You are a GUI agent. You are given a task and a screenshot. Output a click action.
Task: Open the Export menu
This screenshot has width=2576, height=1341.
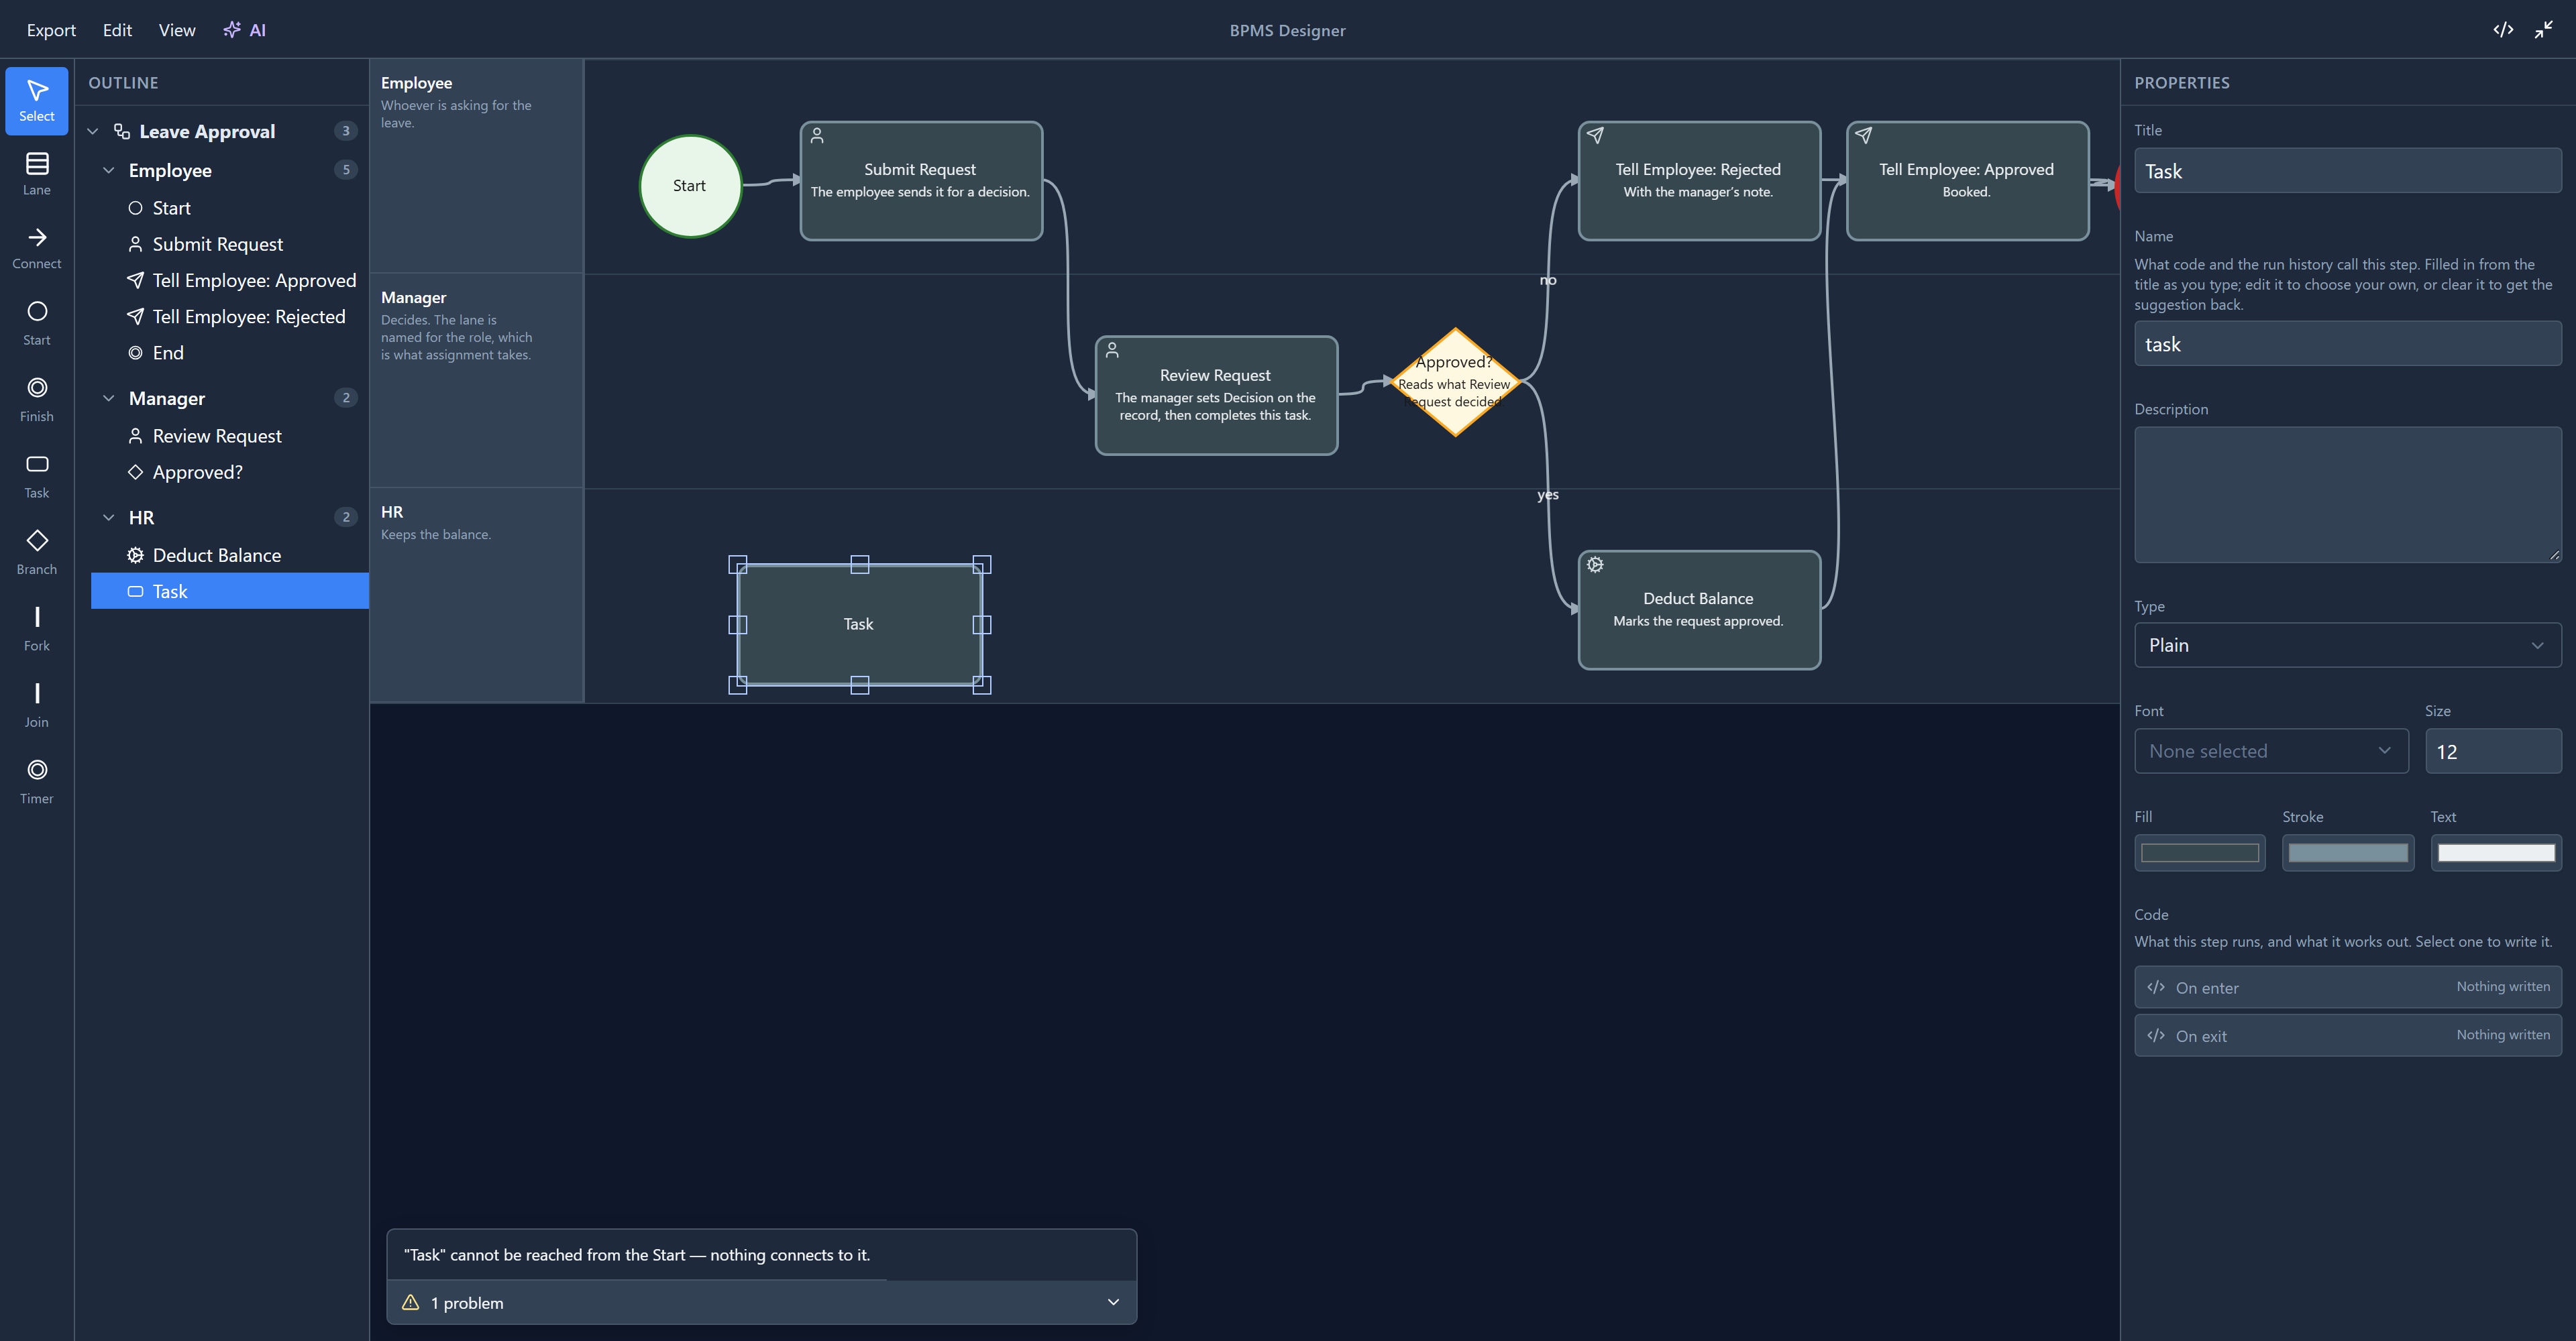(51, 30)
